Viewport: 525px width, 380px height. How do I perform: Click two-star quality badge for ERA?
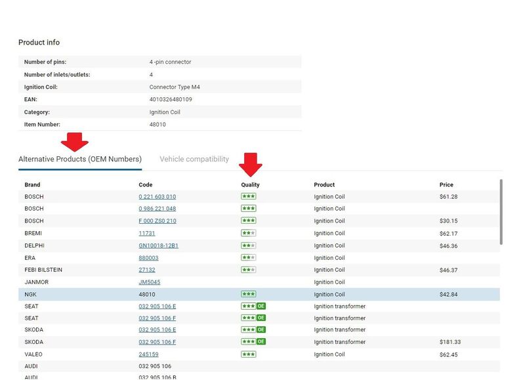coord(249,257)
